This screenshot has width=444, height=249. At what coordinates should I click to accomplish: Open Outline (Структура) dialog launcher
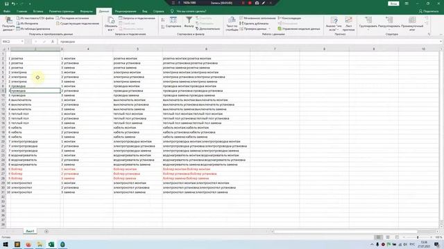pyautogui.click(x=429, y=34)
